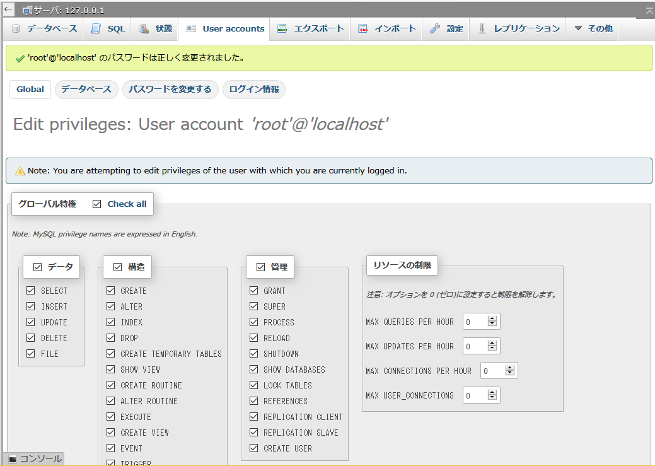
Task: Click the server 127.0.0.1 breadcrumb link
Action: pyautogui.click(x=69, y=11)
